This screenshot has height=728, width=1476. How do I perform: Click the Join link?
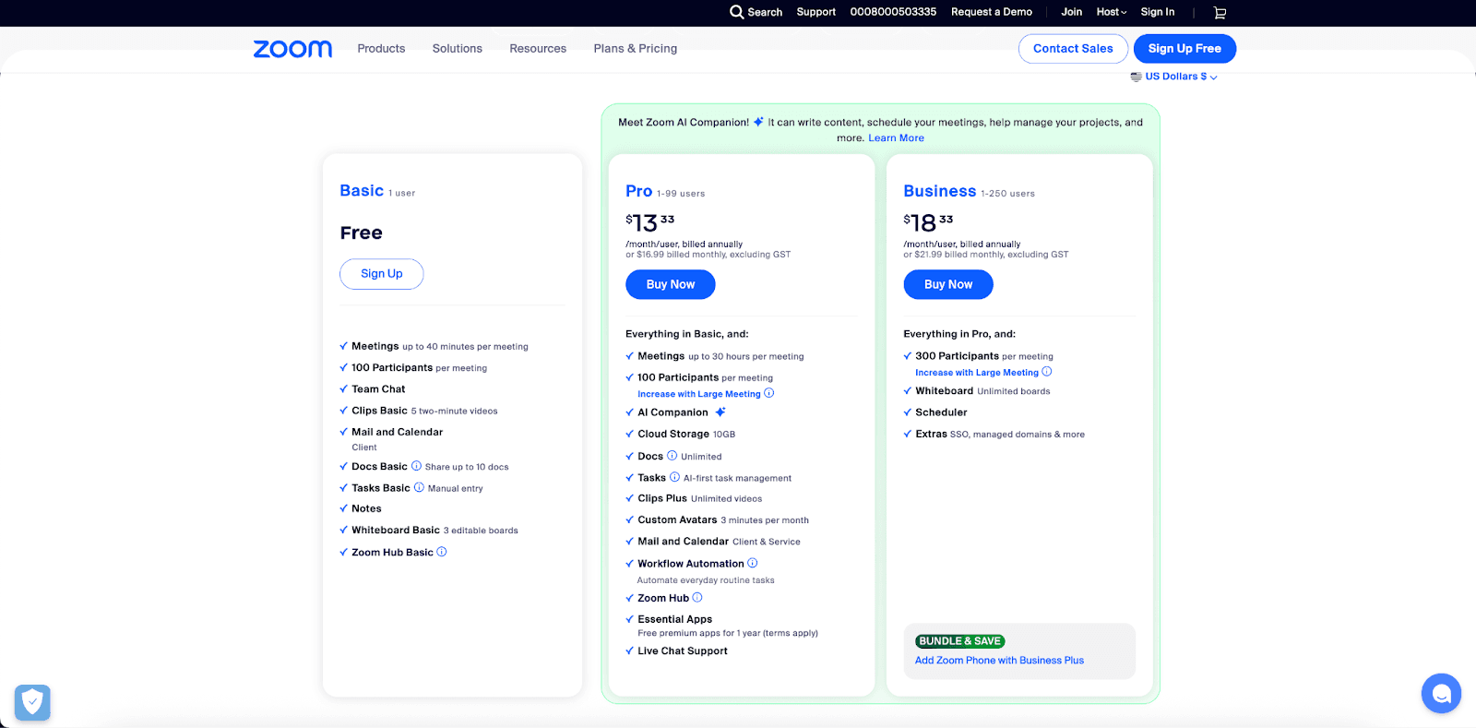[x=1072, y=12]
